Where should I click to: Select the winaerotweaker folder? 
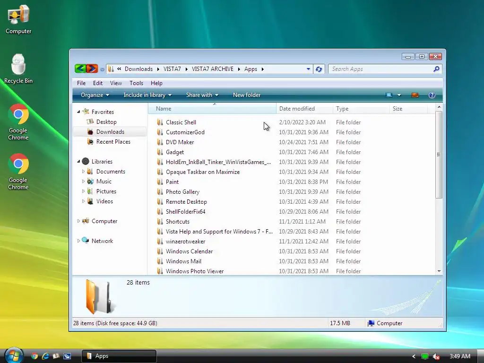[x=185, y=242]
